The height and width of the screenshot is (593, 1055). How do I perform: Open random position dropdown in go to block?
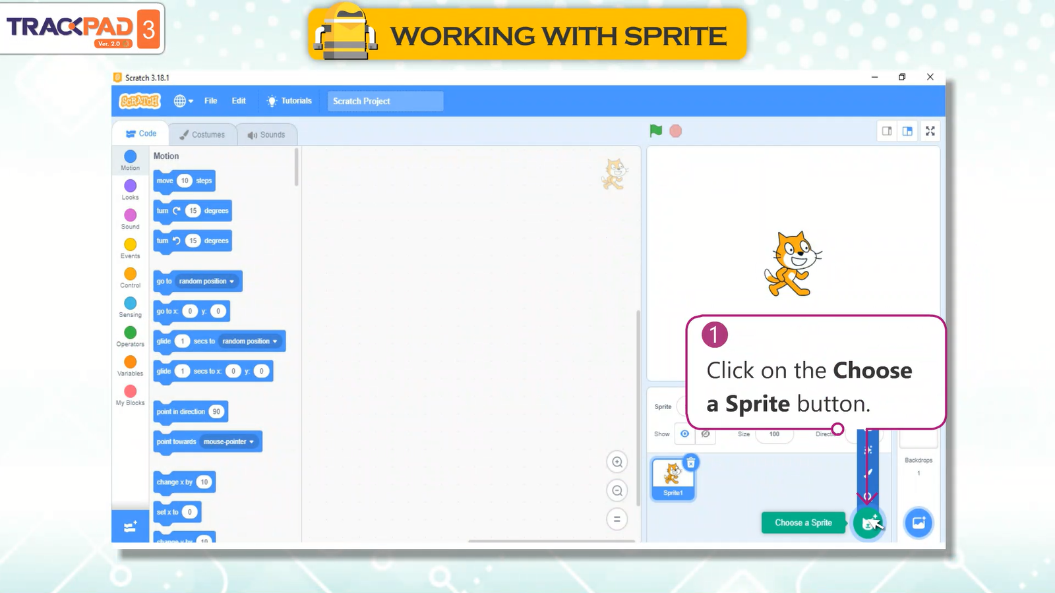click(206, 281)
